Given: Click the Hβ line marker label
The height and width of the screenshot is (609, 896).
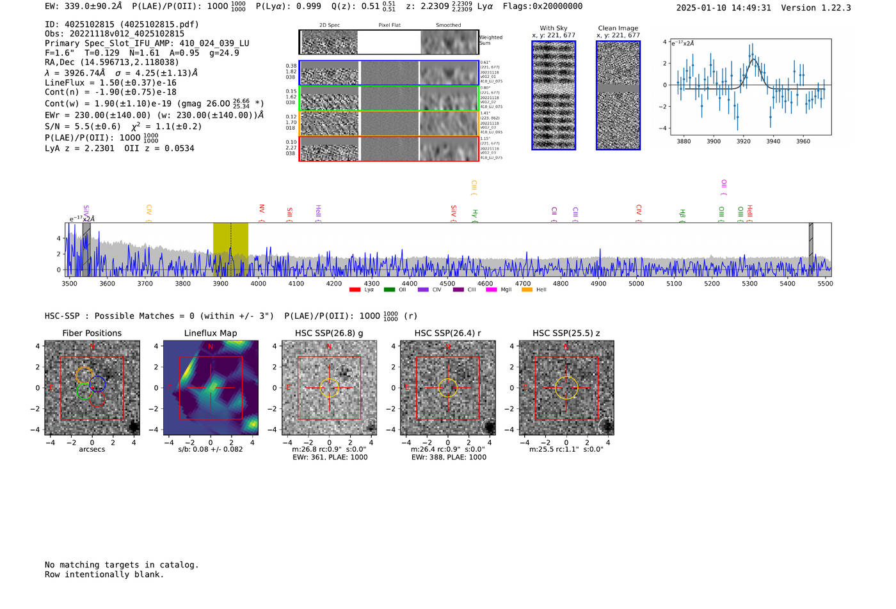Looking at the screenshot, I should (682, 215).
